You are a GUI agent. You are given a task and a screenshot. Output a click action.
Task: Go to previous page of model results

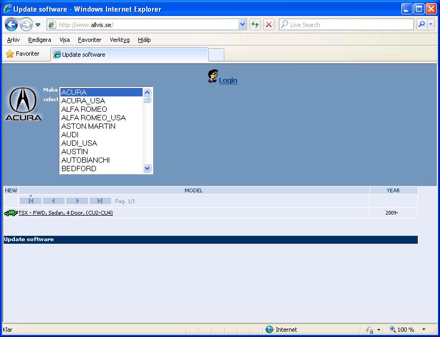[x=54, y=201]
